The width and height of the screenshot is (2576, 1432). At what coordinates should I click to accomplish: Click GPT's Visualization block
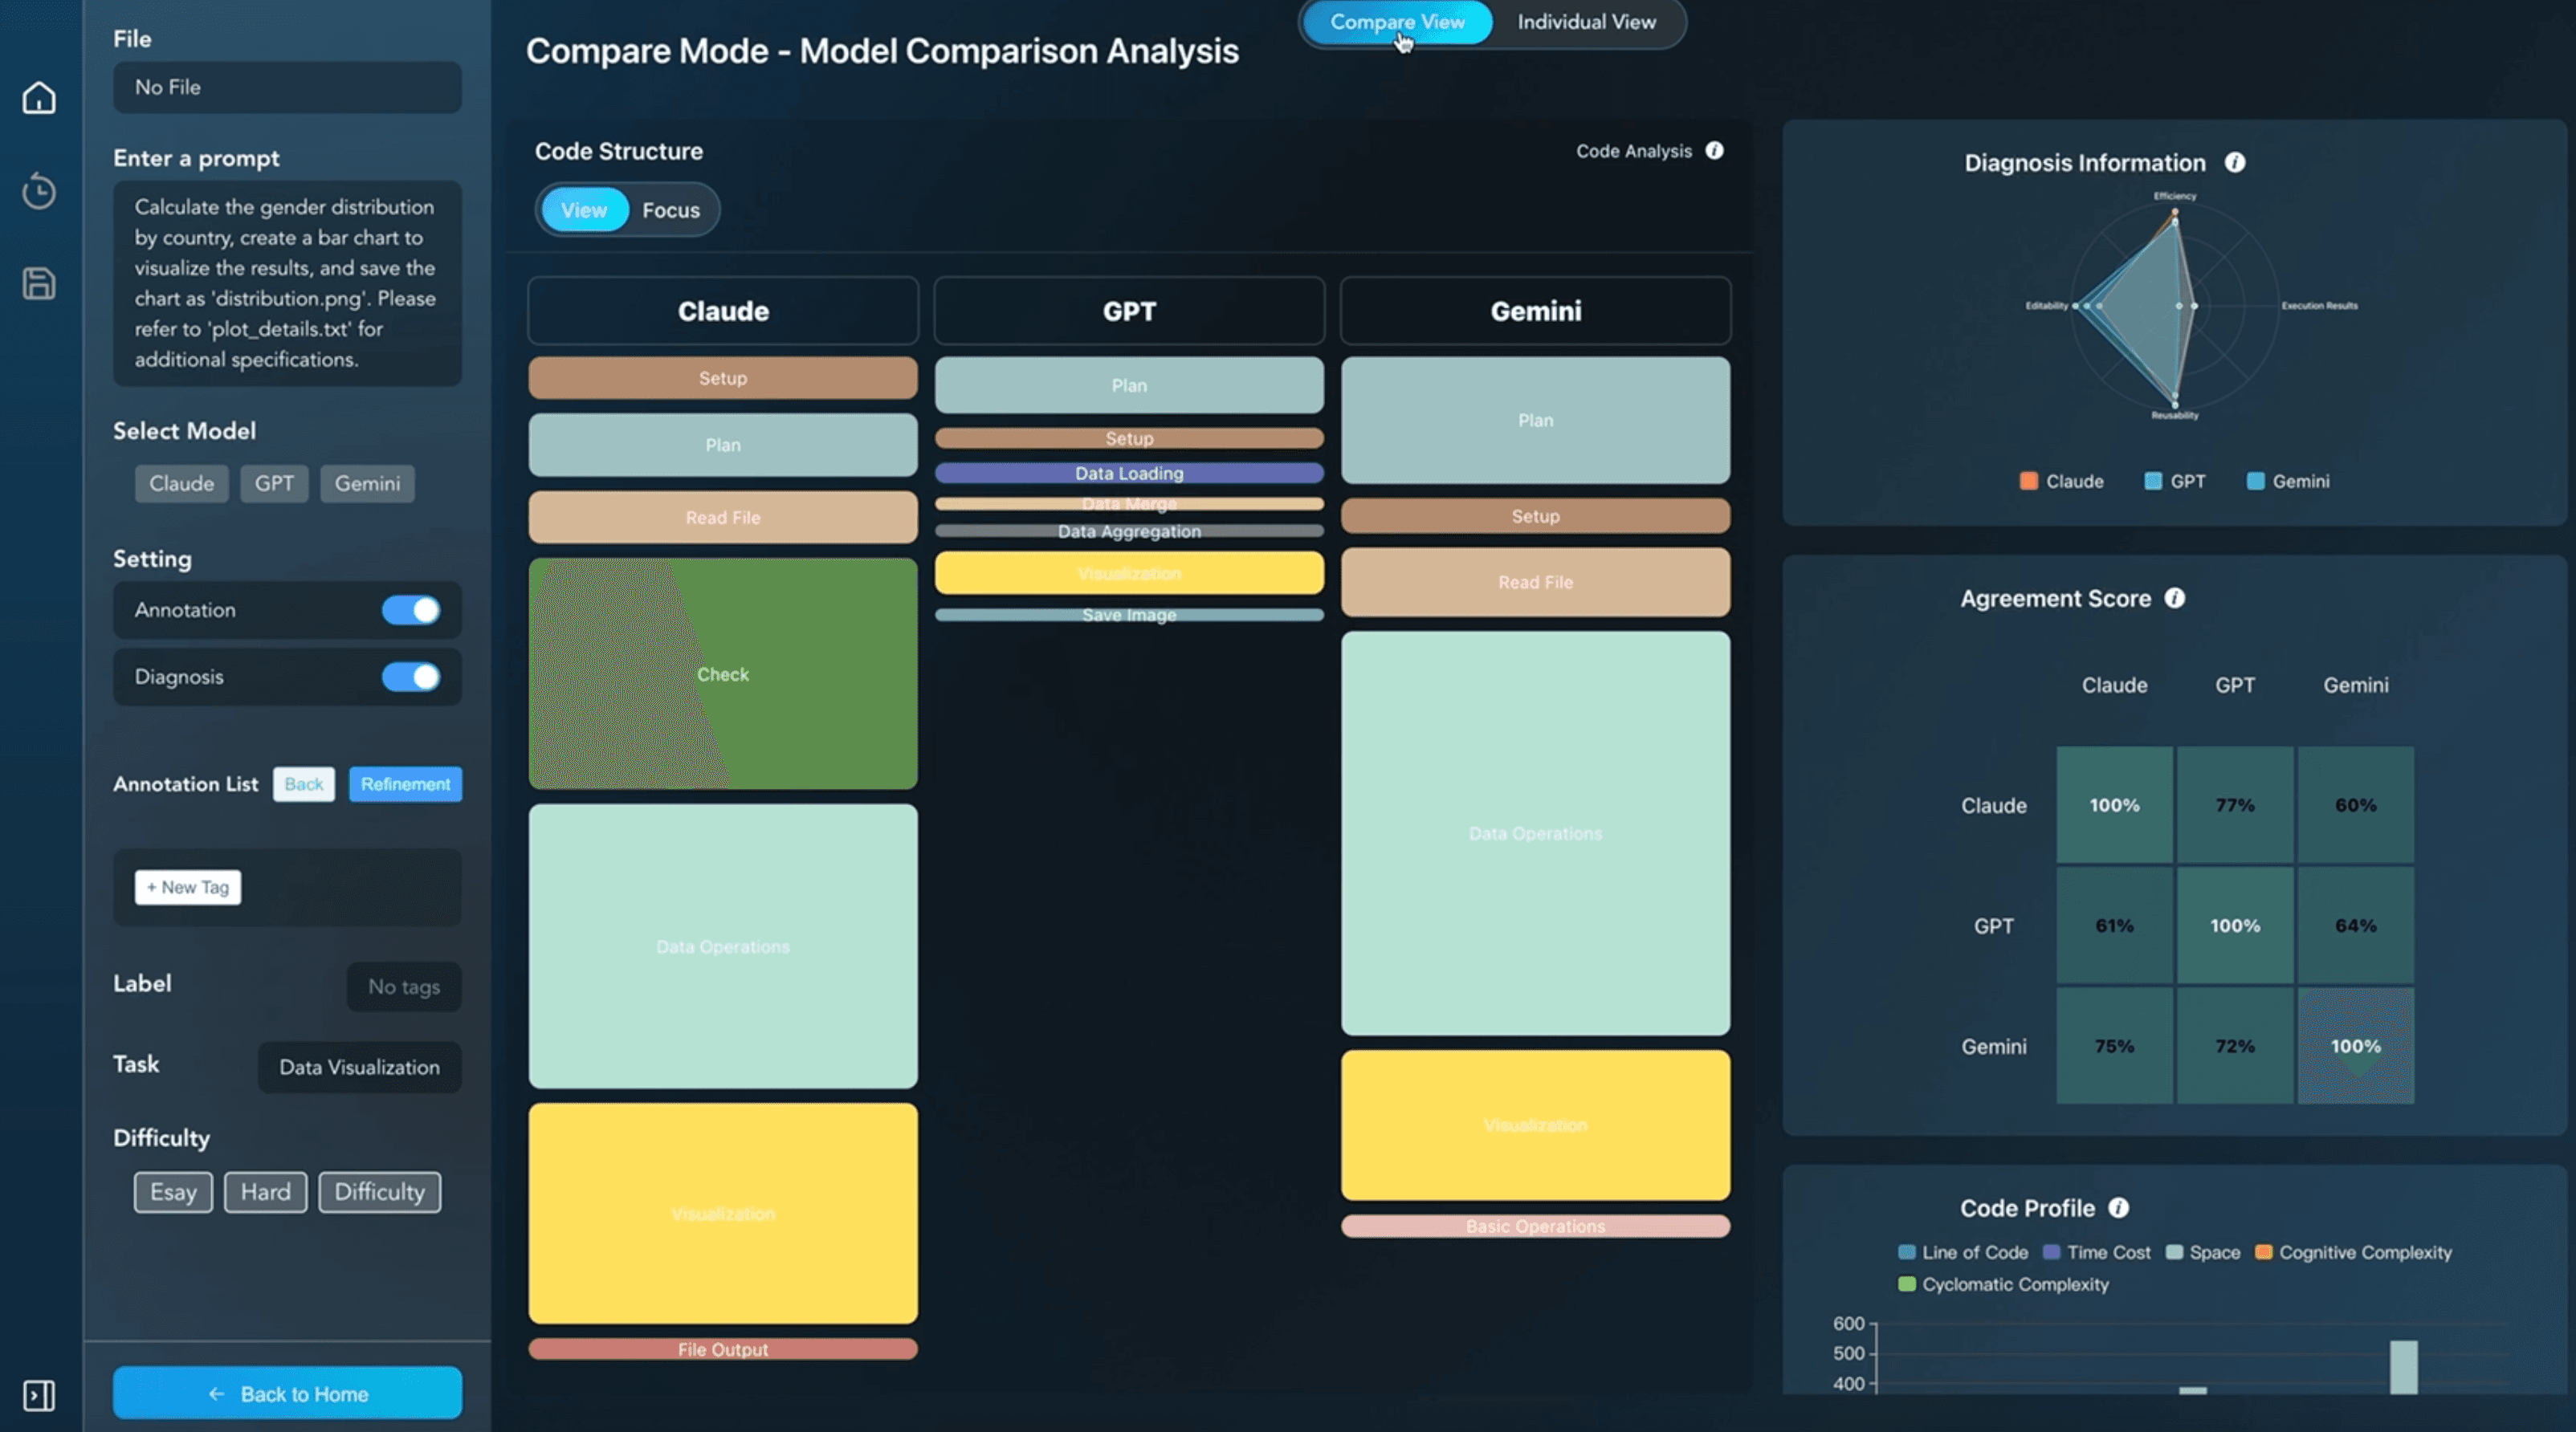(x=1129, y=572)
